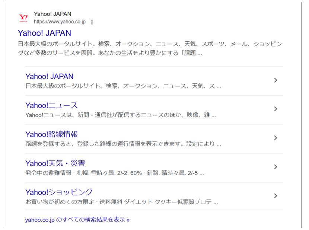The width and height of the screenshot is (309, 230).
Task: Open the Yahoo! JAPAN sitelink
Action: (50, 76)
